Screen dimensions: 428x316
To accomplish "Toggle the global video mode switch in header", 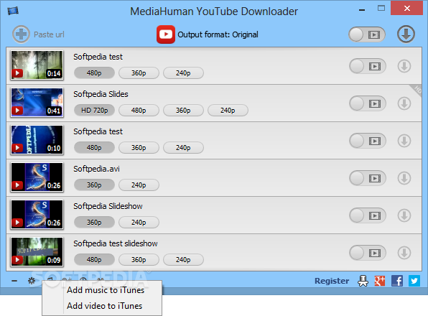I will coord(367,34).
